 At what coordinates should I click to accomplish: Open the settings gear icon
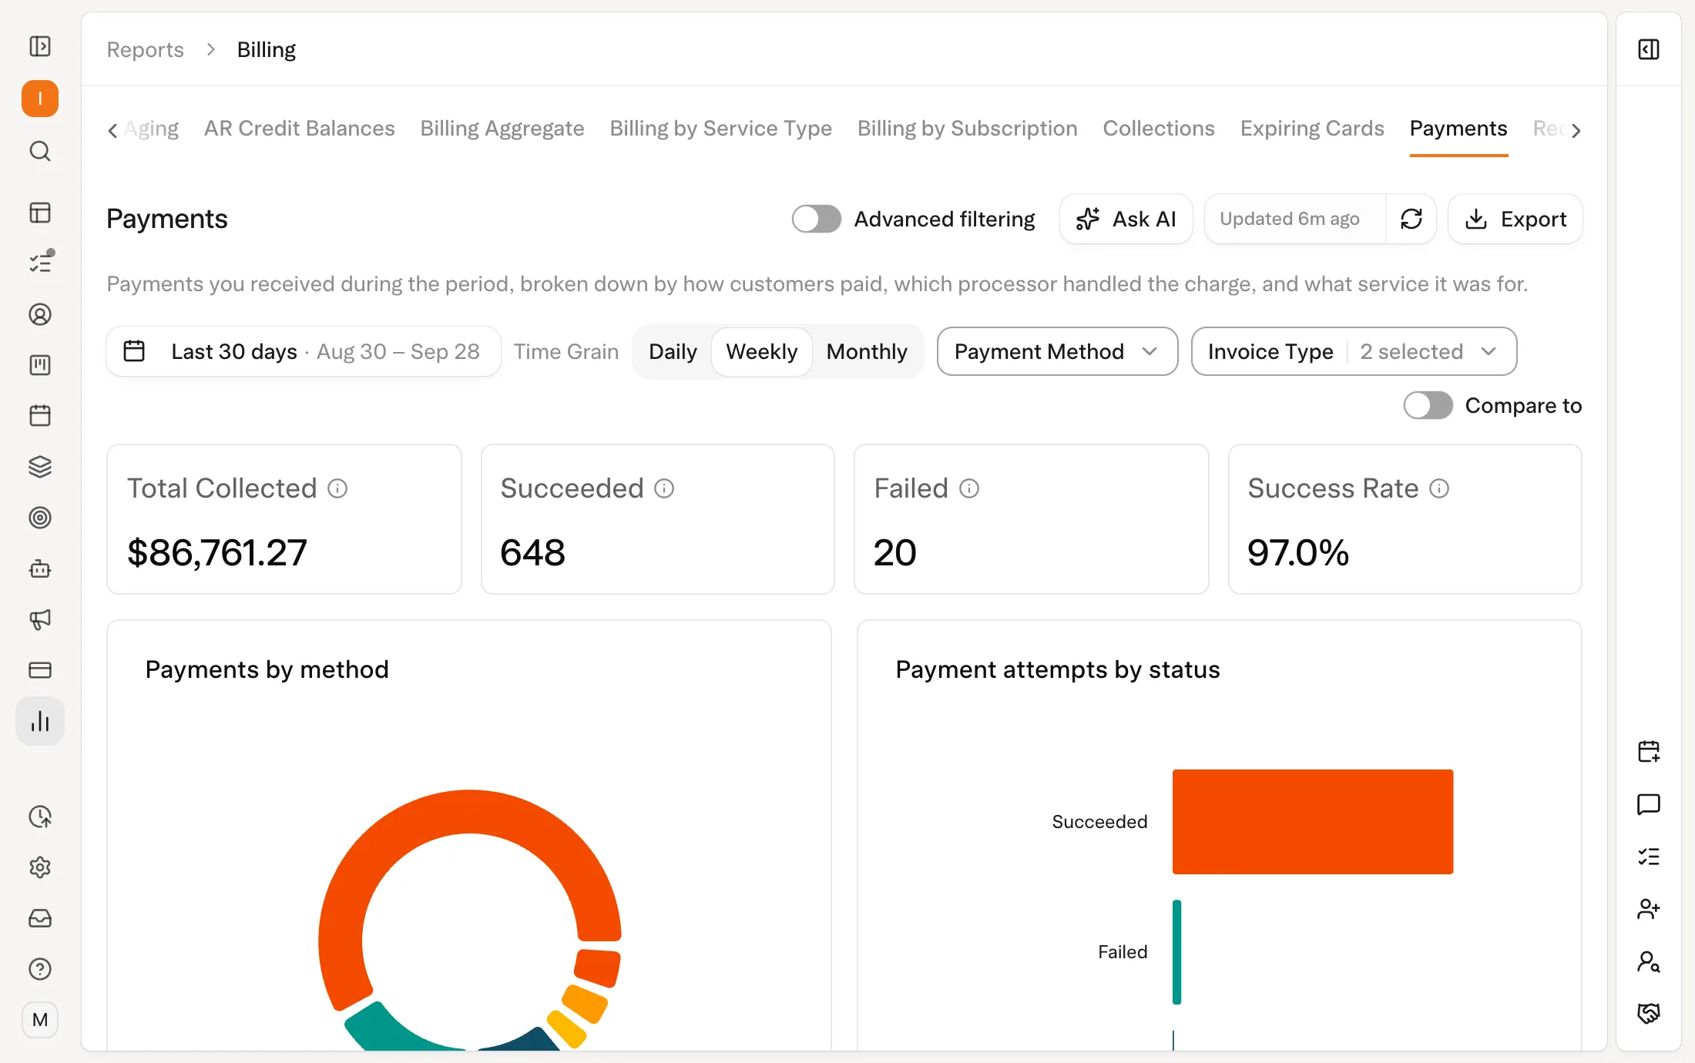40,867
